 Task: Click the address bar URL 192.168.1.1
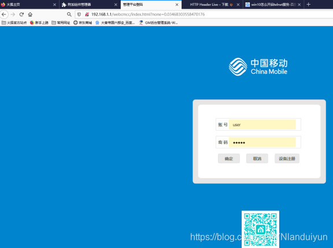point(148,14)
